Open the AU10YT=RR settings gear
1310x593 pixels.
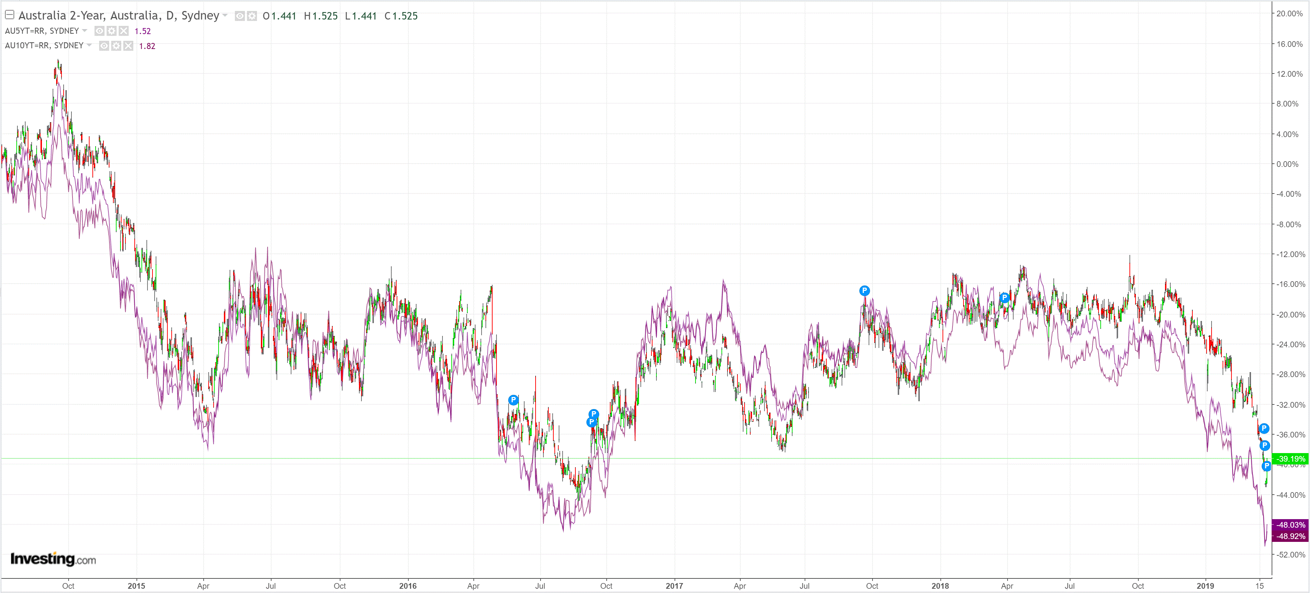[x=116, y=46]
